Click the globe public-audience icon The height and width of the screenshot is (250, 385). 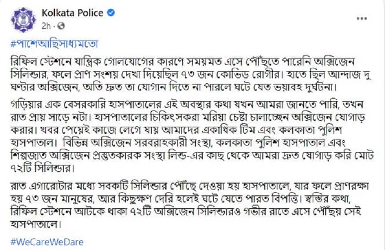point(61,26)
